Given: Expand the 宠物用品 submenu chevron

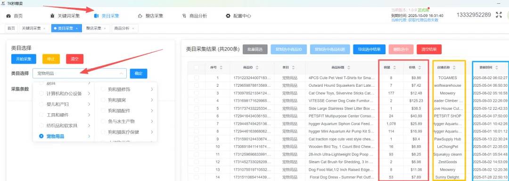Looking at the screenshot, I should [89, 136].
